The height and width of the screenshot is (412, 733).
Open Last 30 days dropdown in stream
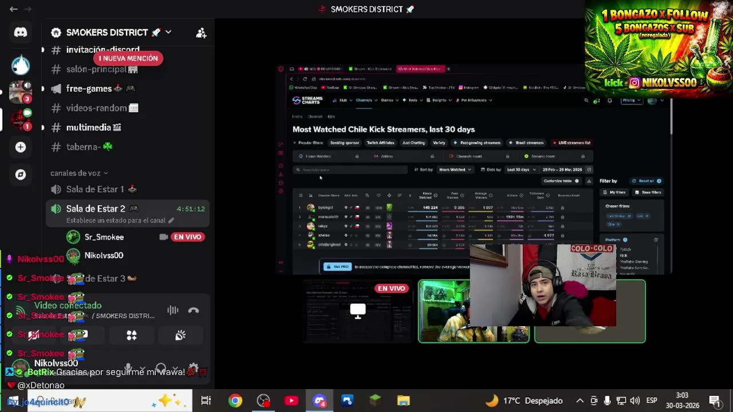tap(521, 169)
